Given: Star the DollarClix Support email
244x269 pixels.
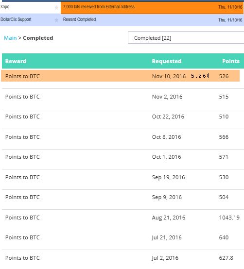Looking at the screenshot, I should click(56, 20).
